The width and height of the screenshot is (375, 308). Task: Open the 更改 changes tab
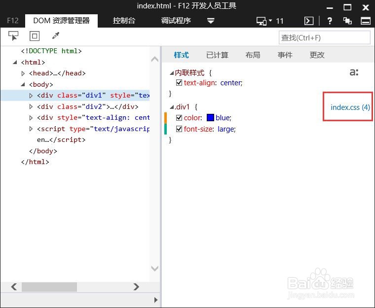pos(317,55)
